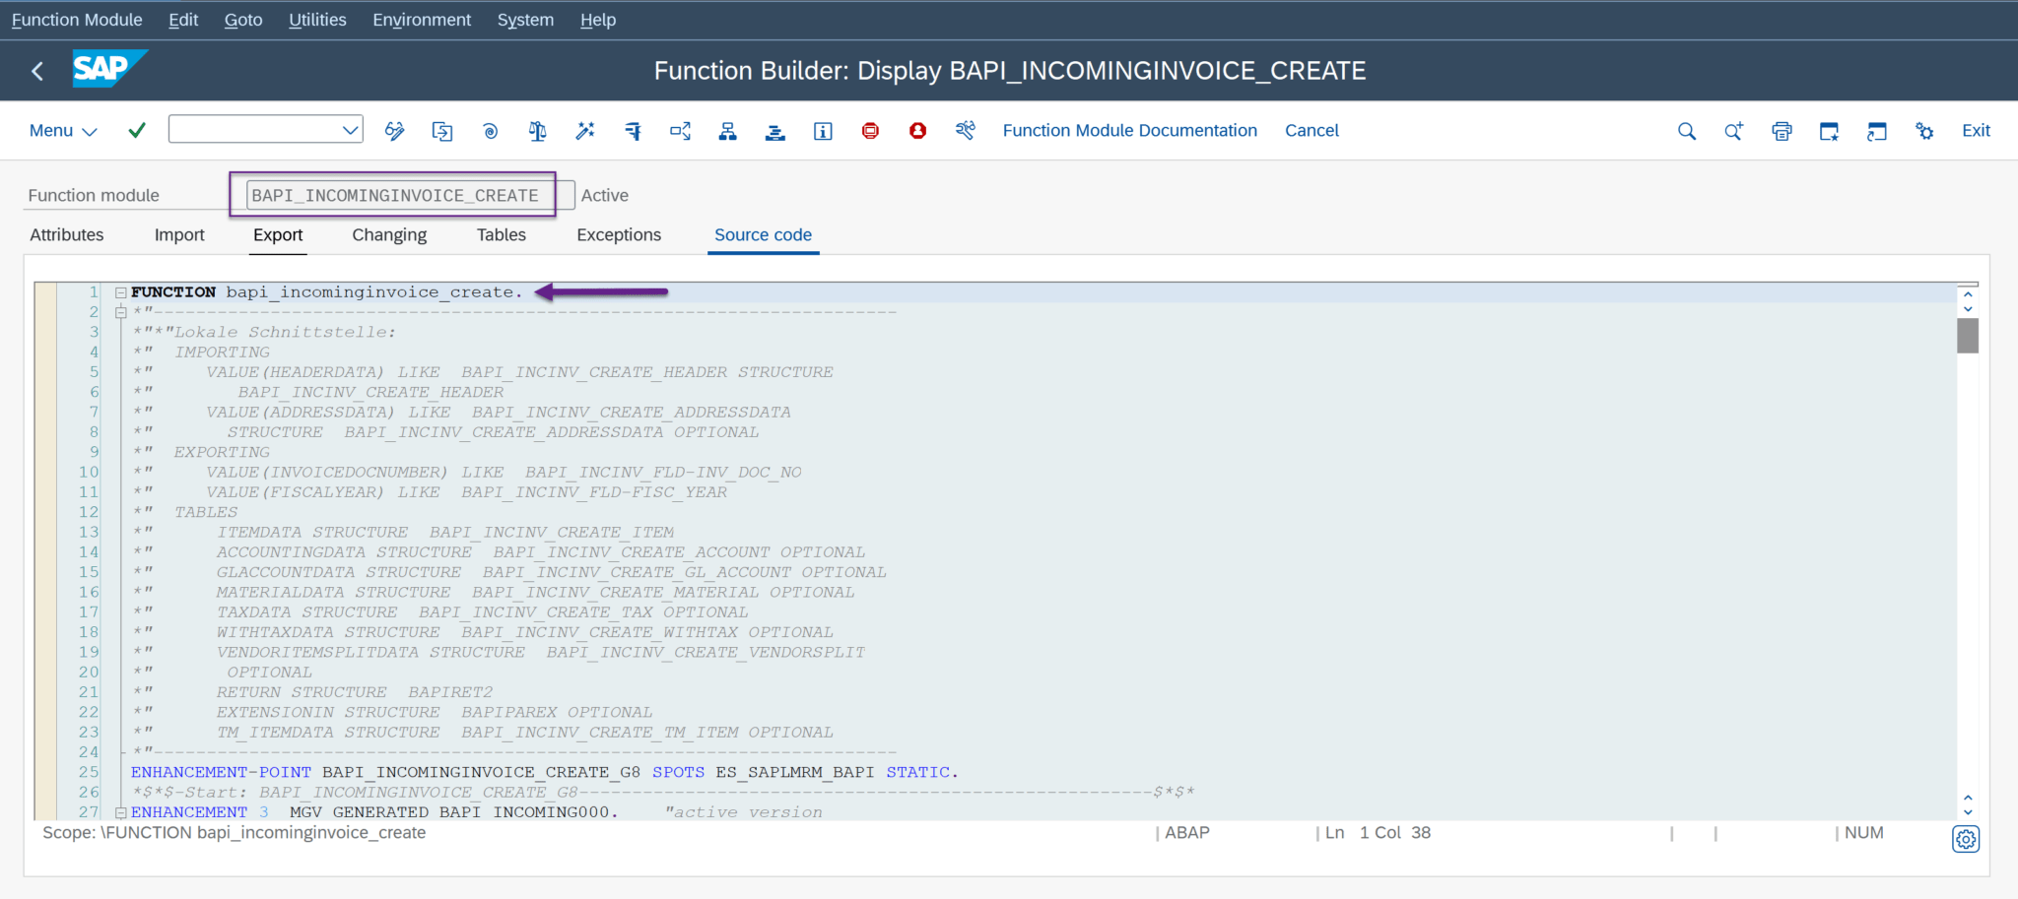Open the Find magnifier icon
The image size is (2018, 899).
pyautogui.click(x=1686, y=129)
